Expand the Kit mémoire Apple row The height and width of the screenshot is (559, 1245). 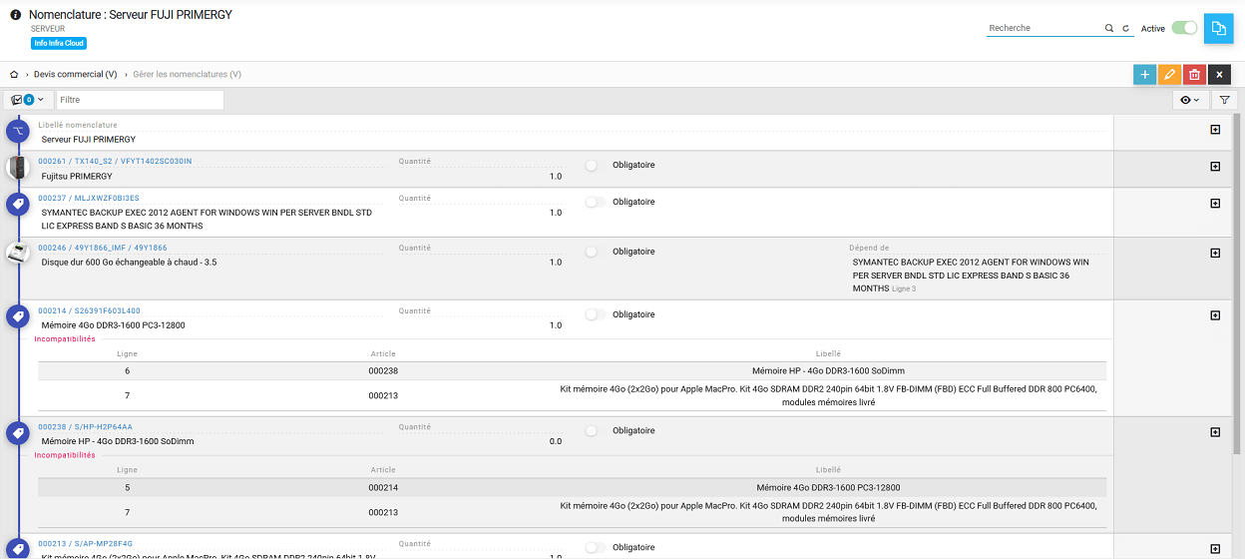tap(1215, 549)
